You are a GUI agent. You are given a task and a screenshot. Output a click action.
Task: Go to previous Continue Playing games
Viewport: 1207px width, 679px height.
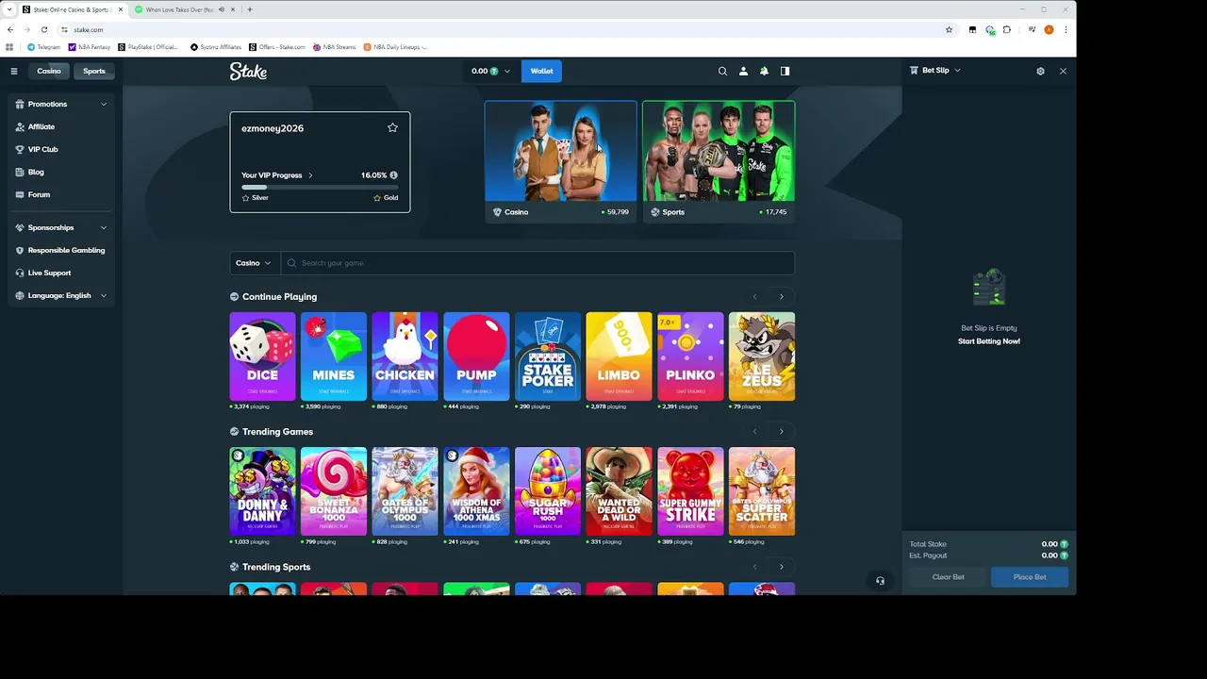[x=754, y=296]
